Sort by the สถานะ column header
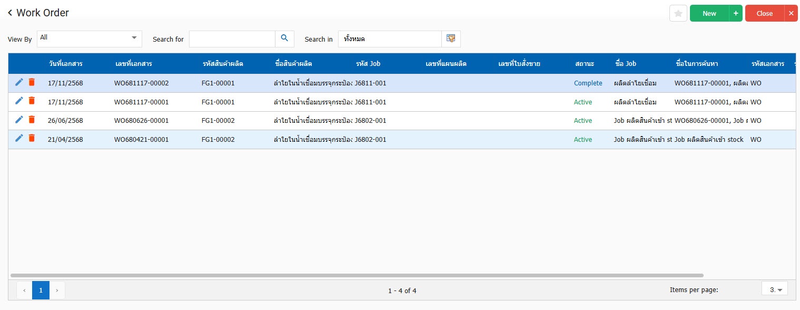Image resolution: width=800 pixels, height=310 pixels. coord(585,64)
